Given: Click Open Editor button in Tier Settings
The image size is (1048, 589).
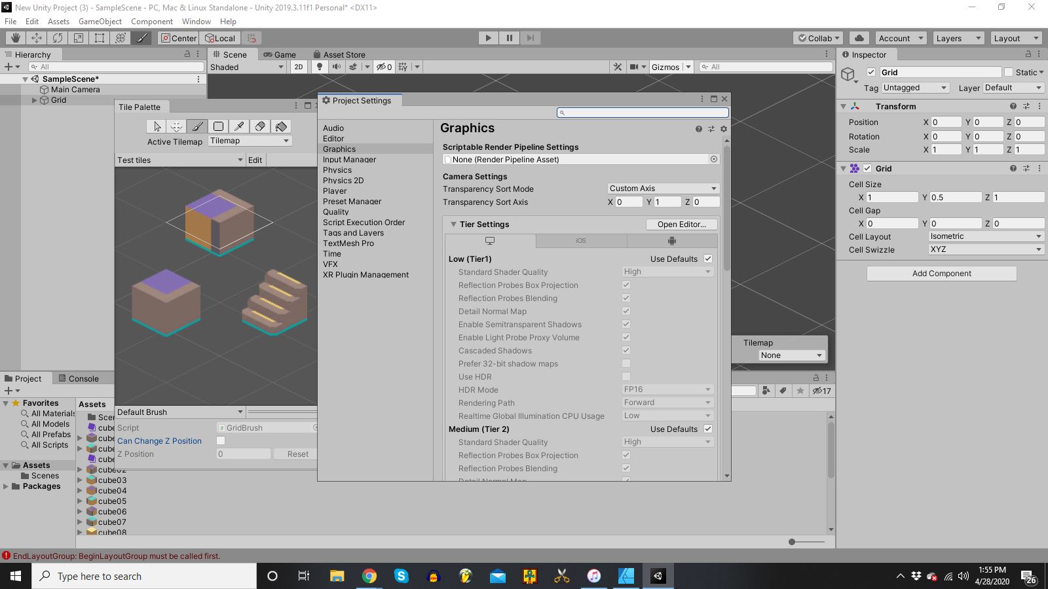Looking at the screenshot, I should pos(682,224).
